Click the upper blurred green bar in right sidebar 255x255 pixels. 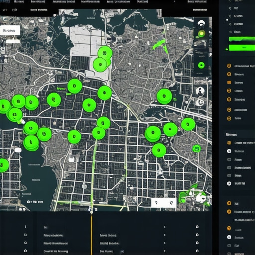[242, 39]
